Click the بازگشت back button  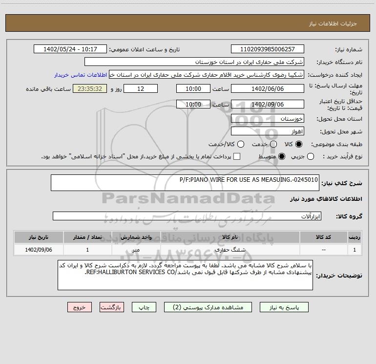coord(112,307)
